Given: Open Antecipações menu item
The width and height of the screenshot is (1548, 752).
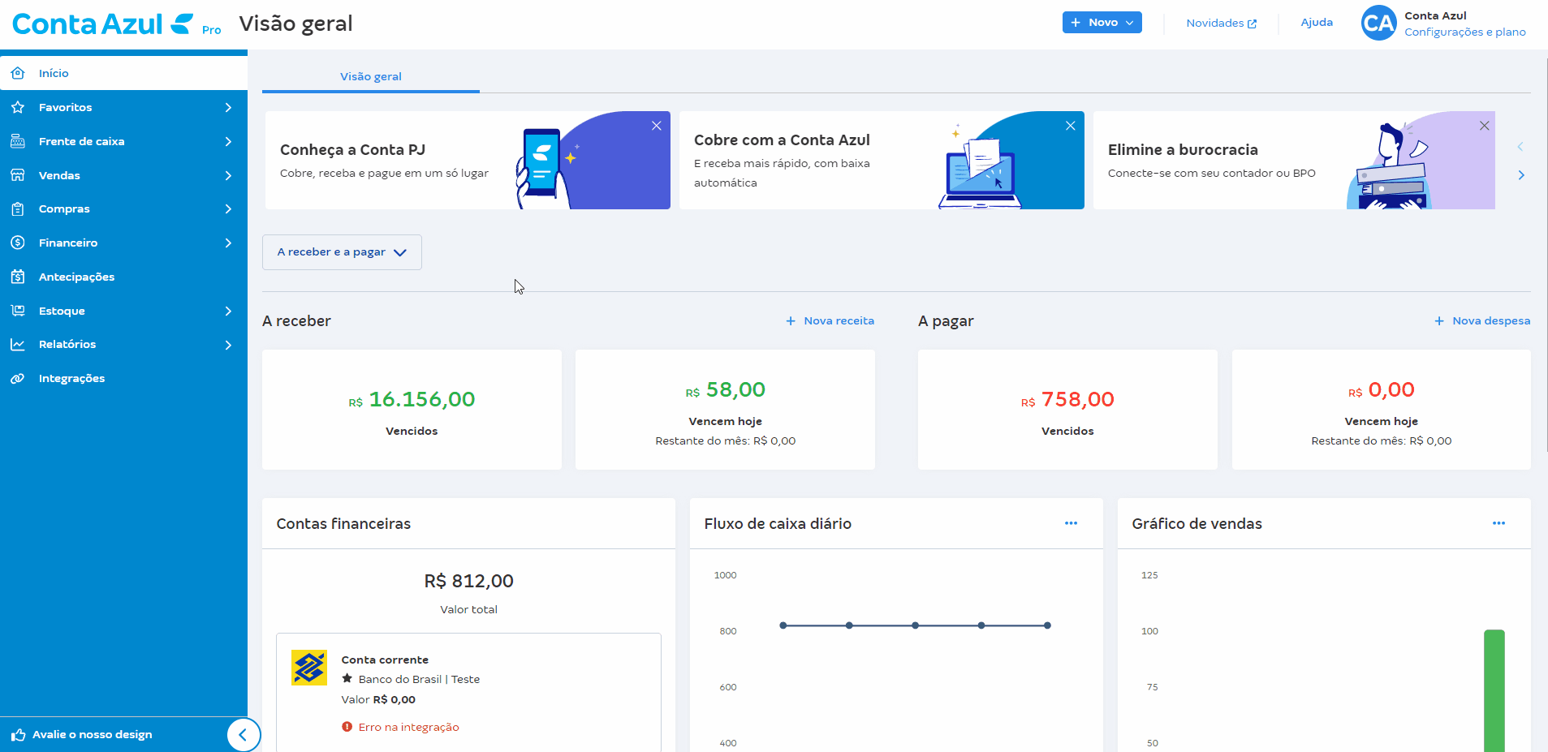Looking at the screenshot, I should [x=123, y=277].
